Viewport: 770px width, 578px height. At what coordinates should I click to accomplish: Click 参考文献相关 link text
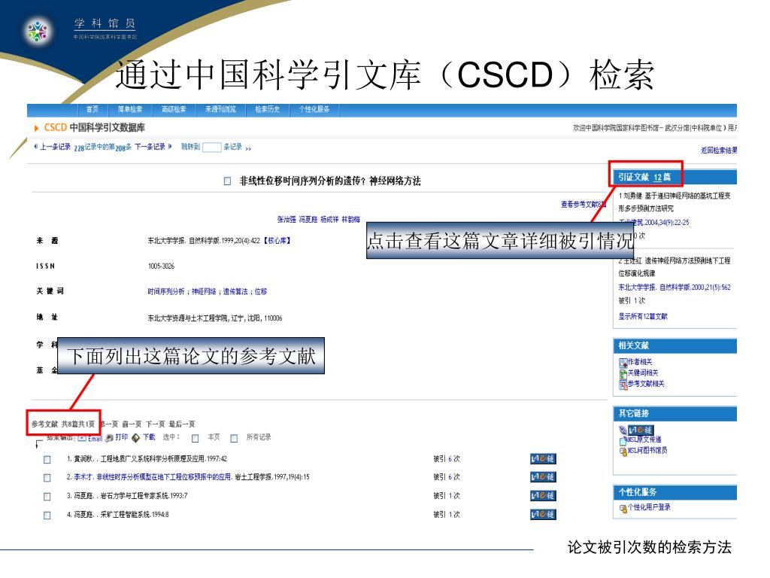coord(646,383)
